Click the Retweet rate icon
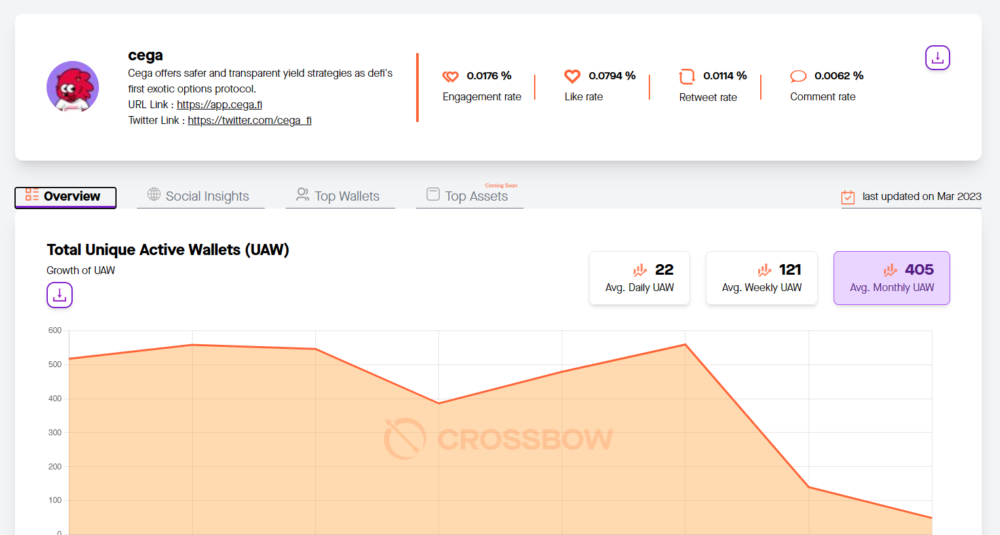Image resolution: width=1000 pixels, height=535 pixels. click(687, 76)
